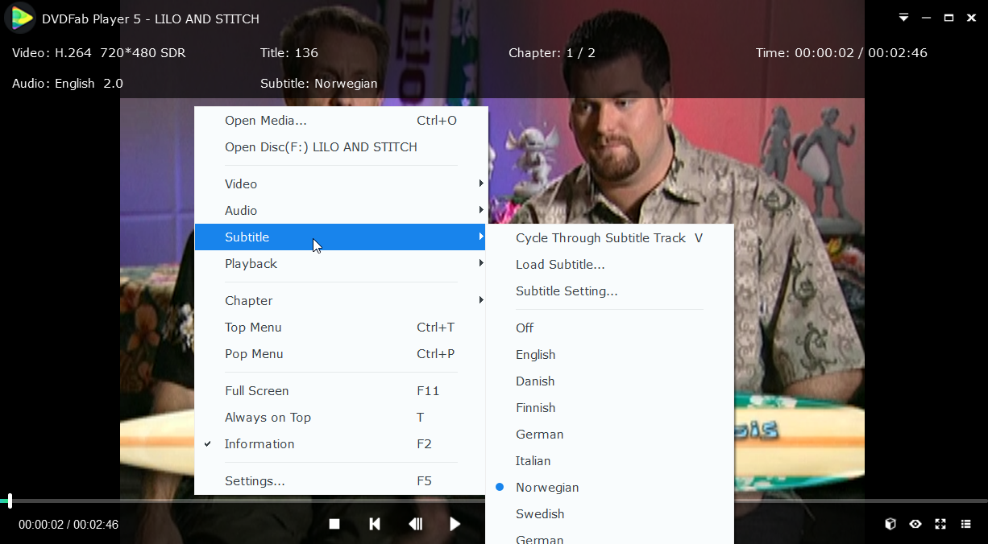The height and width of the screenshot is (544, 988).
Task: Select English subtitle track
Action: 610,354
